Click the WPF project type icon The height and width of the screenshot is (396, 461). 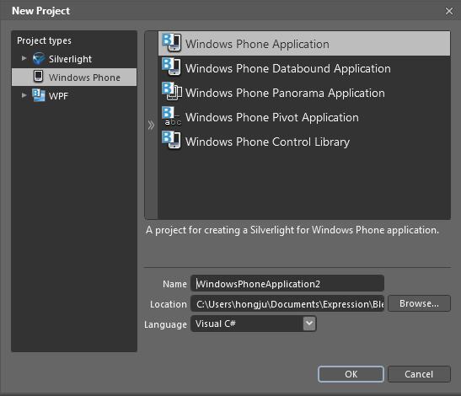click(39, 95)
